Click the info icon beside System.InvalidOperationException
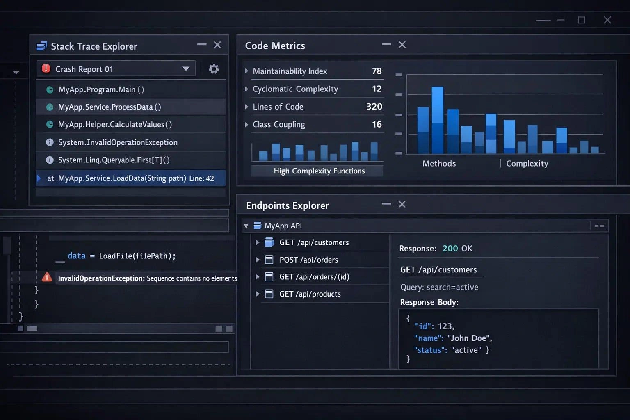 (50, 142)
